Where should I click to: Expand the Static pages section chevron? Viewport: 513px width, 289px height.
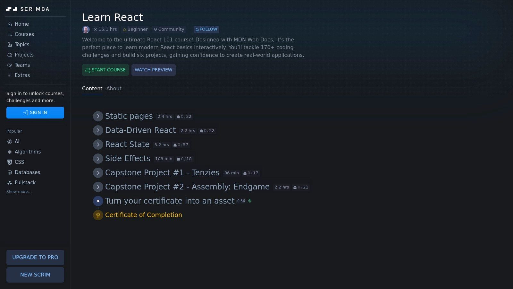click(98, 116)
